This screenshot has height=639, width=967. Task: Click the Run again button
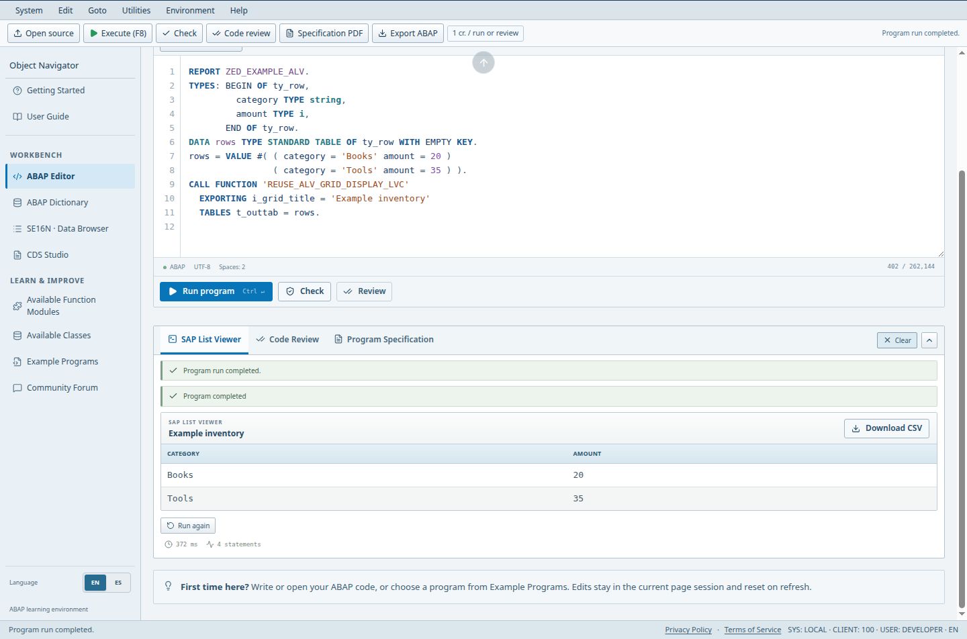click(x=188, y=526)
